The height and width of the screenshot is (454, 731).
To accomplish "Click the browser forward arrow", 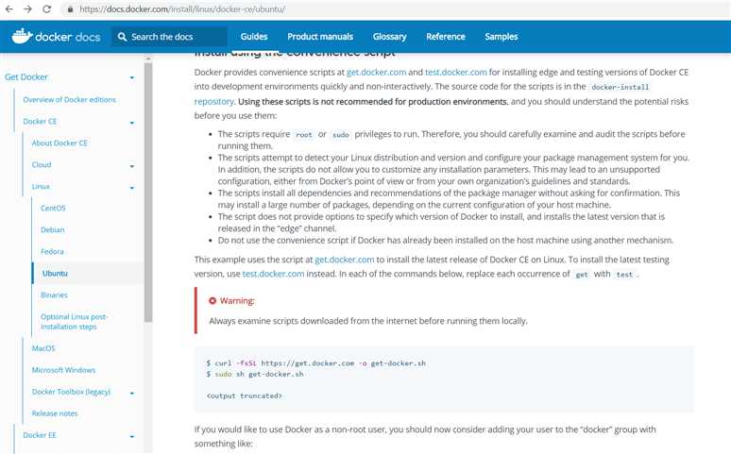I will coord(27,8).
